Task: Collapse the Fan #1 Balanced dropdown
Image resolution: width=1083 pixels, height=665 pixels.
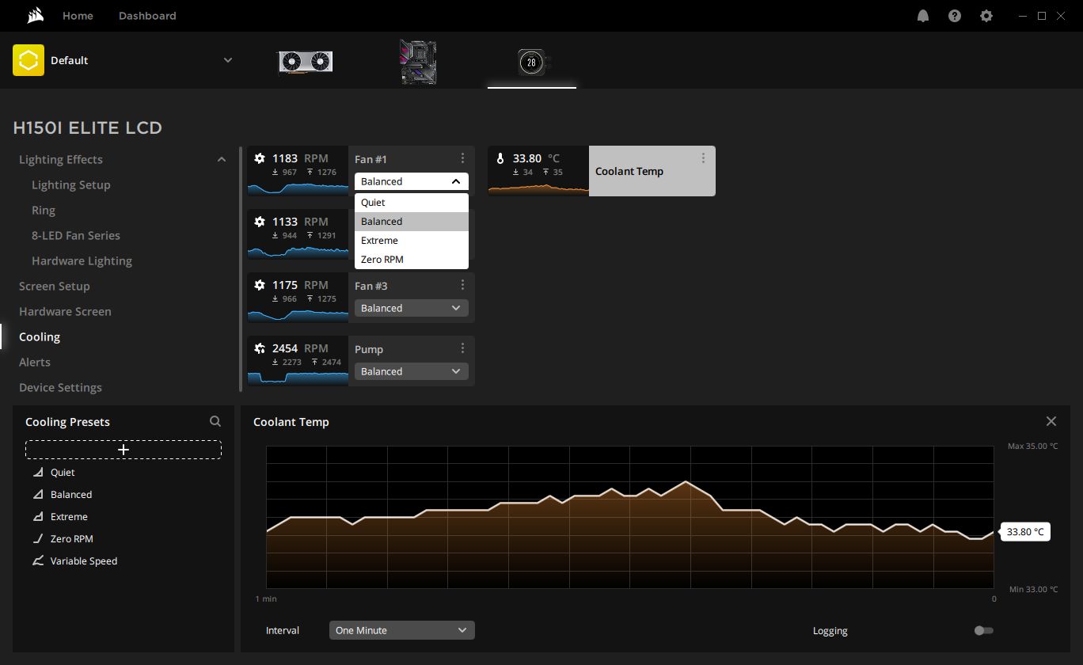Action: pos(412,181)
